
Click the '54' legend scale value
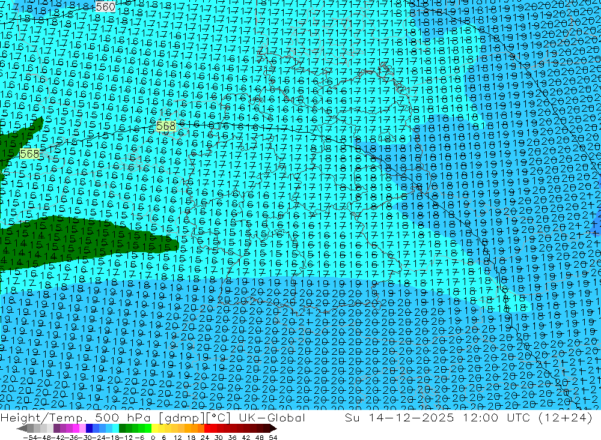coord(273,438)
